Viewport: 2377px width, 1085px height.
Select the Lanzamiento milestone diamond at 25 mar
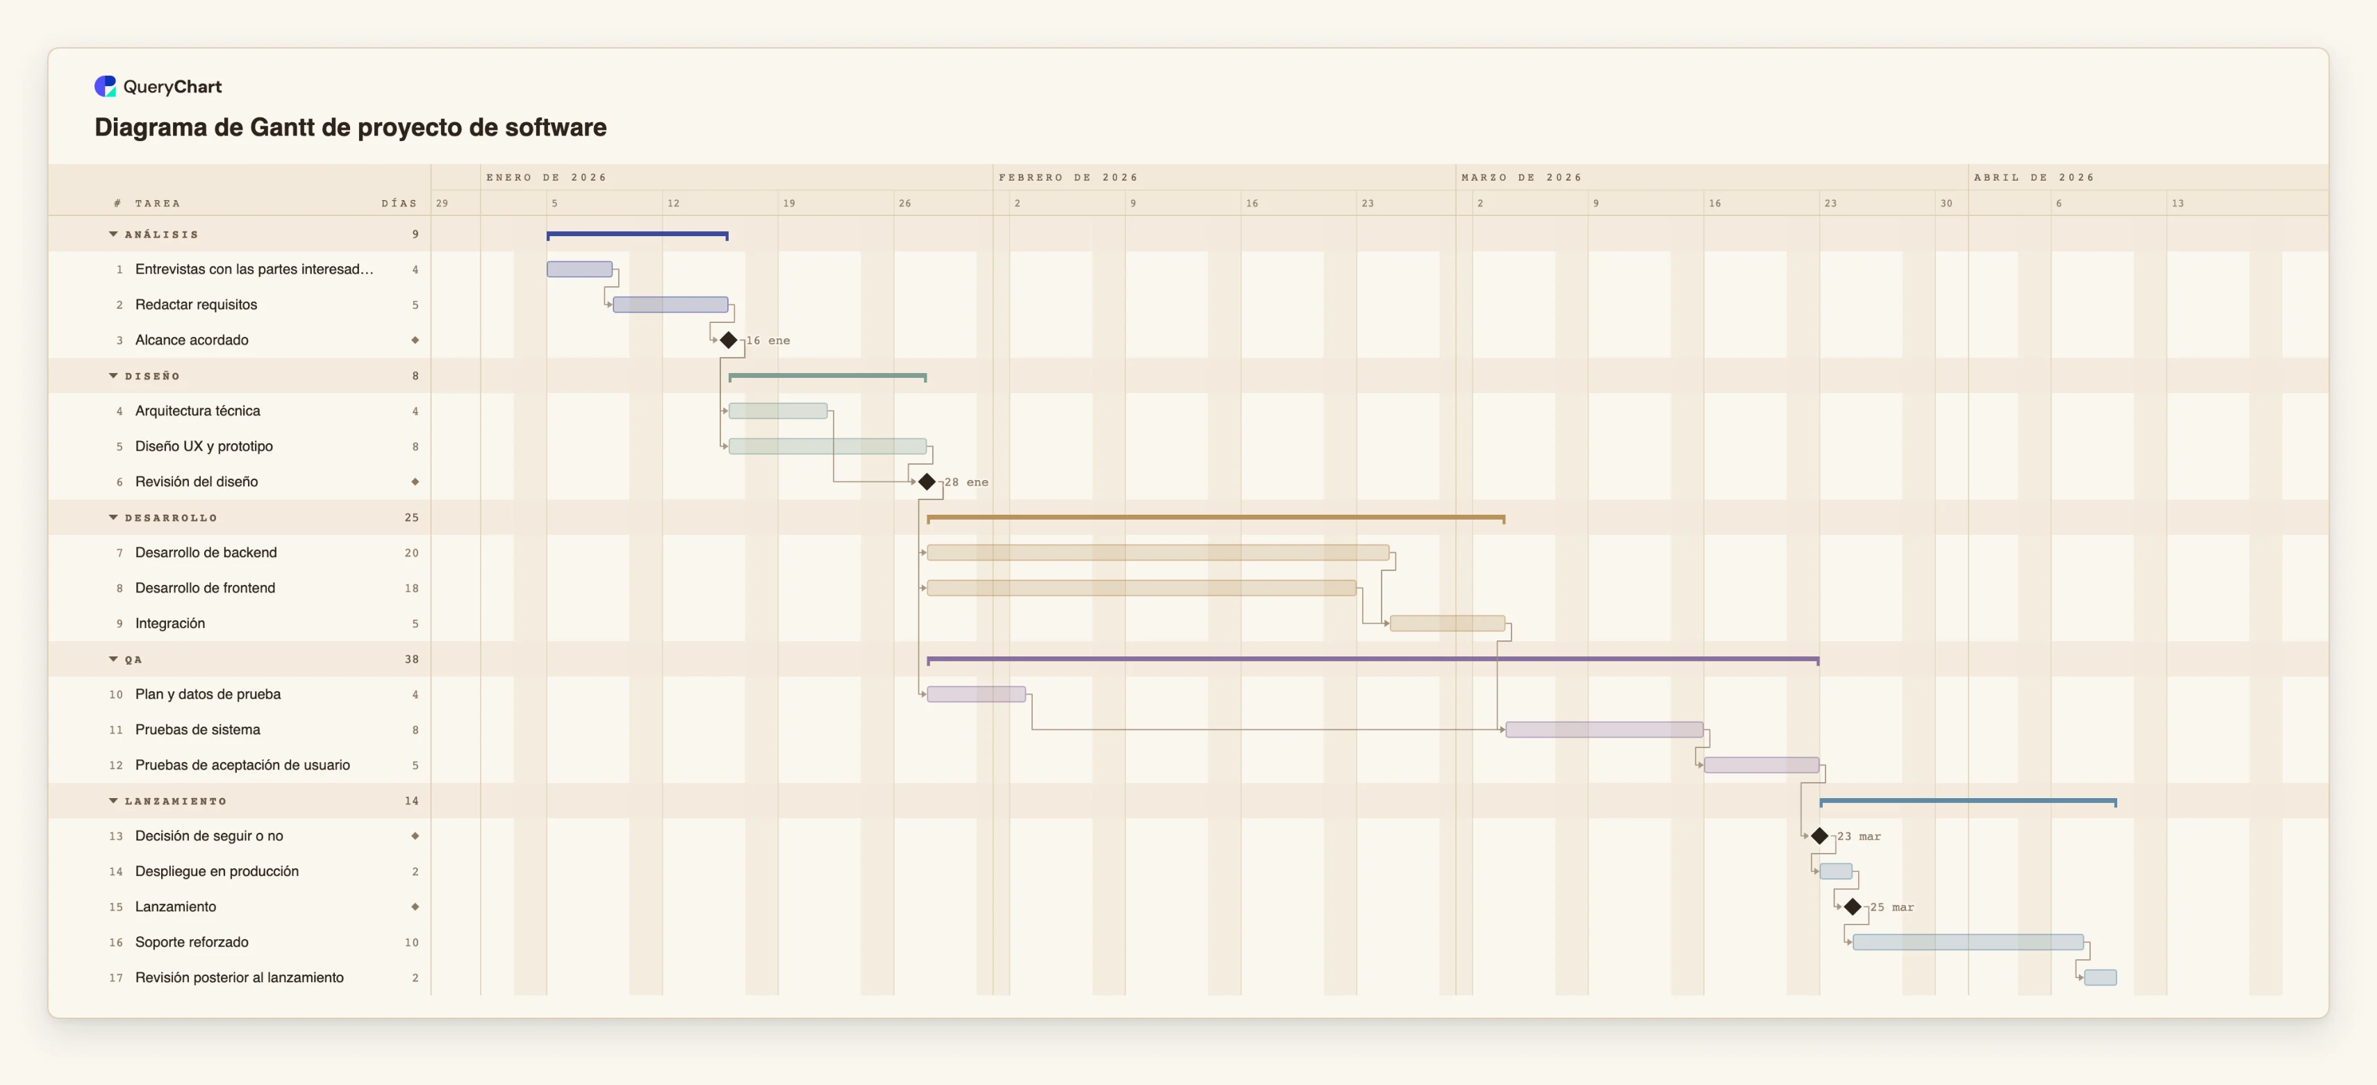(x=1852, y=907)
